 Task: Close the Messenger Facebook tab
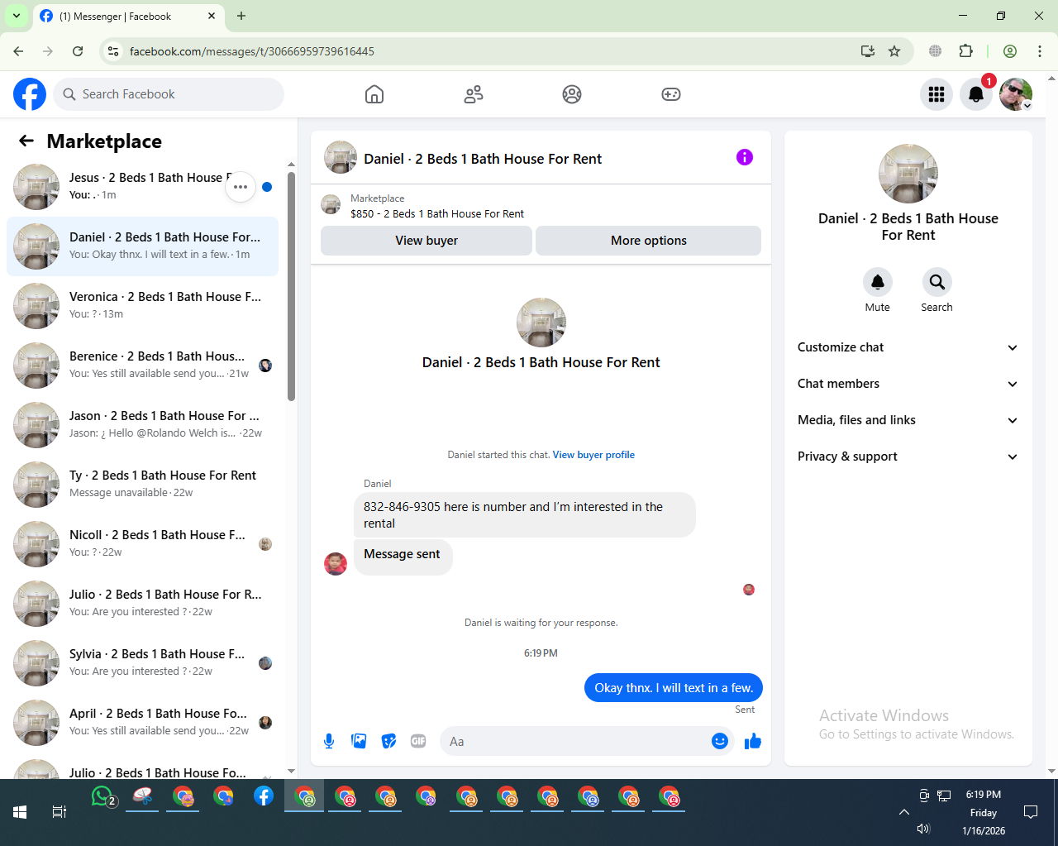[x=212, y=16]
